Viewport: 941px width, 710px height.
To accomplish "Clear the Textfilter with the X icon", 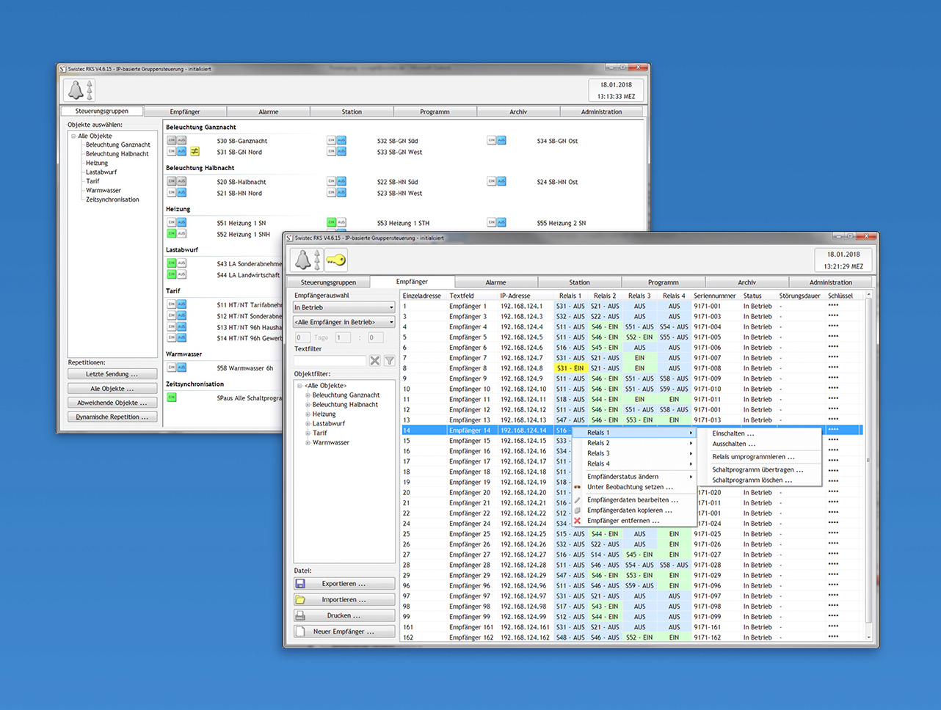I will pos(375,360).
